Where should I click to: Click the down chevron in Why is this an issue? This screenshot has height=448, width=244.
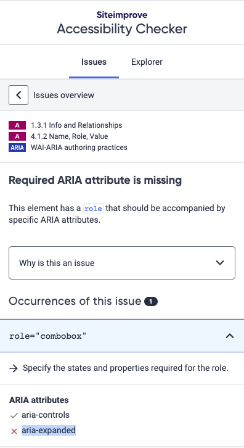220,263
